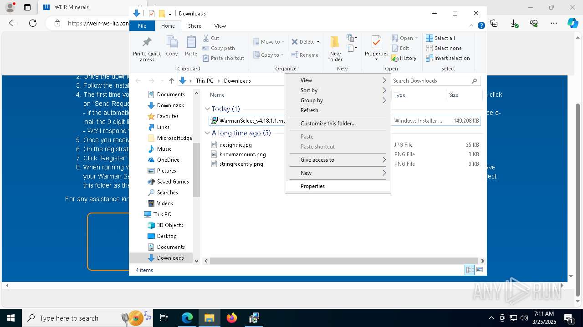Screen dimensions: 583x327
Task: Expand Give access to submenu
Action: click(x=338, y=160)
